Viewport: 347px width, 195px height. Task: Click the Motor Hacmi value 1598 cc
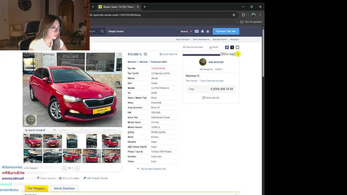point(155,127)
